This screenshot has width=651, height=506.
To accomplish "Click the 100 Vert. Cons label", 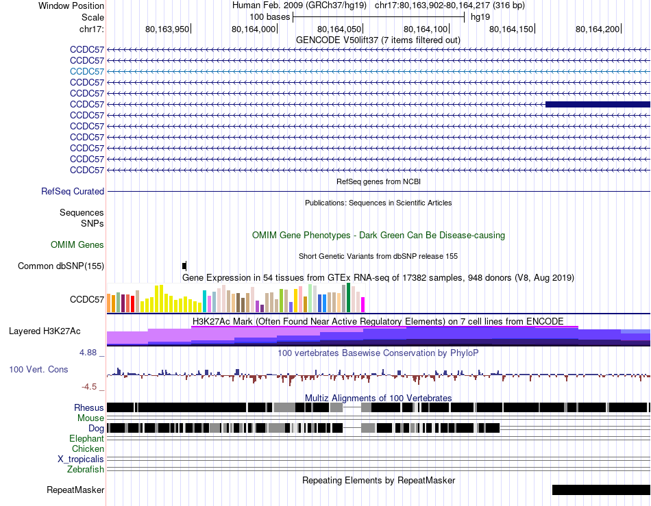I will coord(38,369).
